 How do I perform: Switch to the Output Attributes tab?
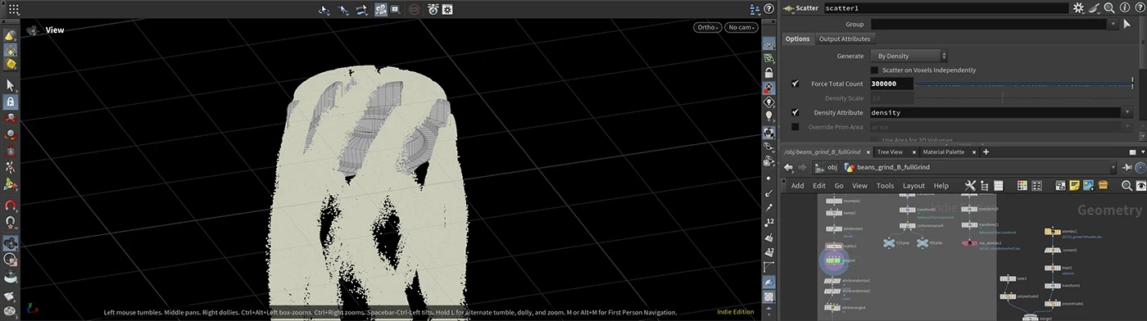[845, 38]
